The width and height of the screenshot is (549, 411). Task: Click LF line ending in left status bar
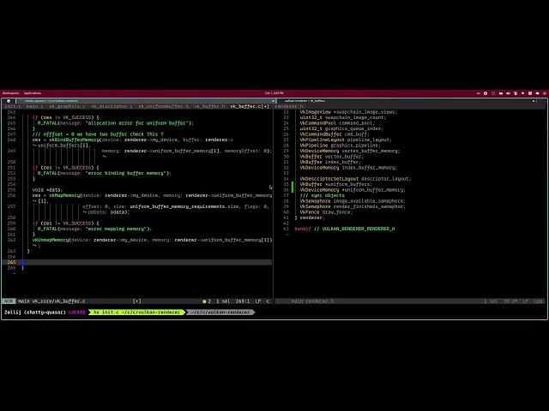258,301
